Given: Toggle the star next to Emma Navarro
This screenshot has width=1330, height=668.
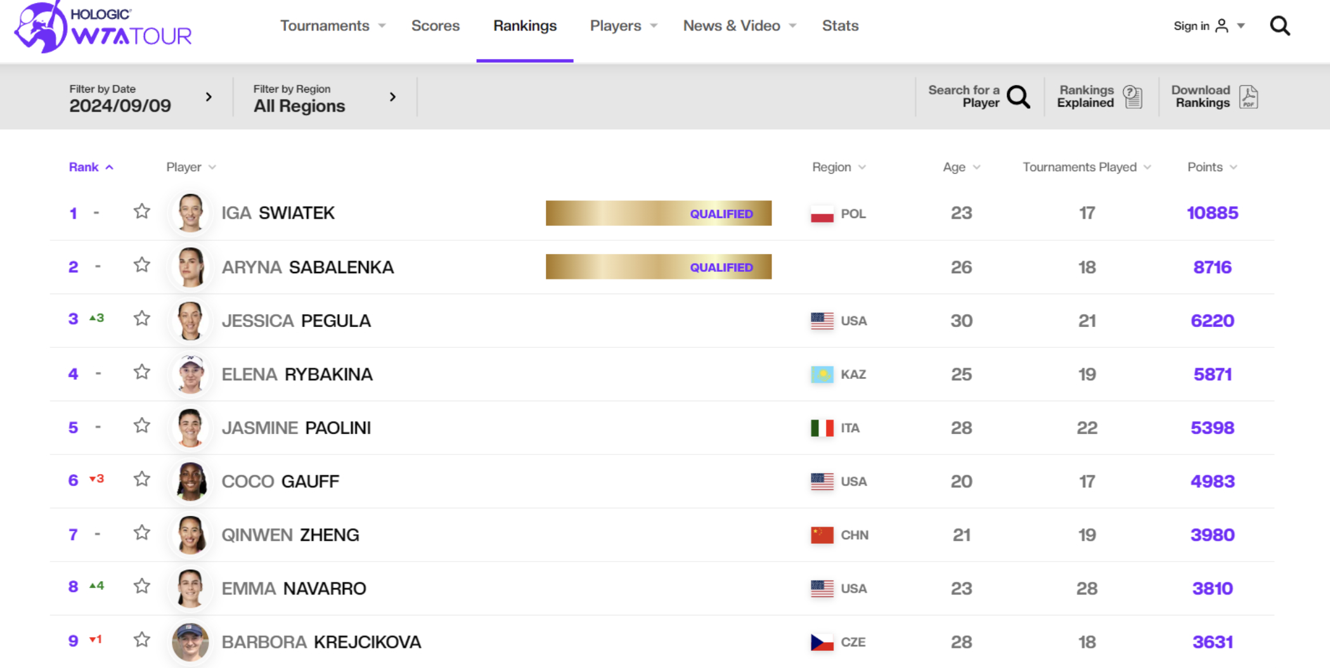Looking at the screenshot, I should click(x=142, y=587).
